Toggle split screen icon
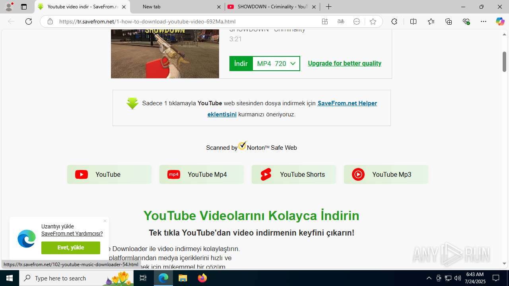This screenshot has height=286, width=509. click(413, 21)
